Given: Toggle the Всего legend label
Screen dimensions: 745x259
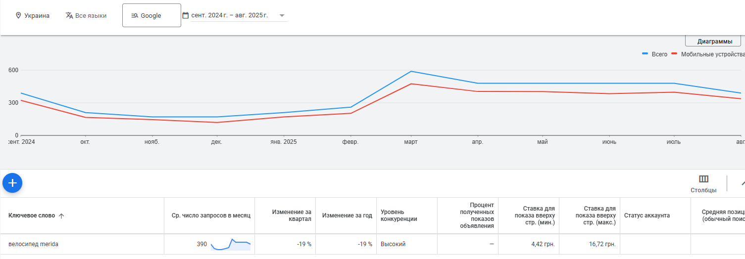Looking at the screenshot, I should 659,54.
